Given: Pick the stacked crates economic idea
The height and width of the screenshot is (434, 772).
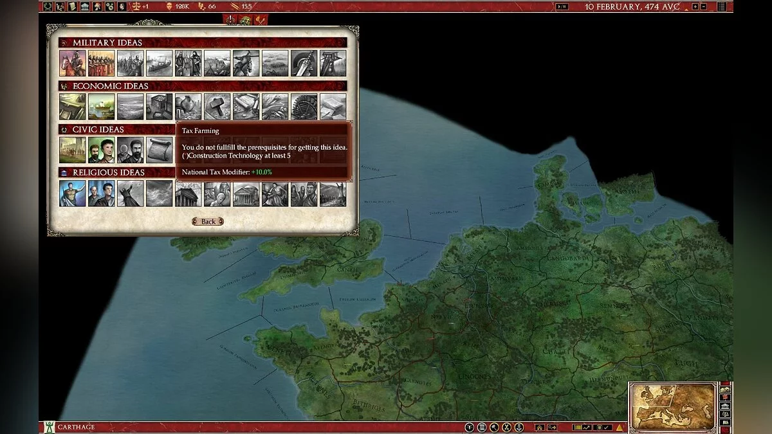Looking at the screenshot, I should pyautogui.click(x=159, y=107).
